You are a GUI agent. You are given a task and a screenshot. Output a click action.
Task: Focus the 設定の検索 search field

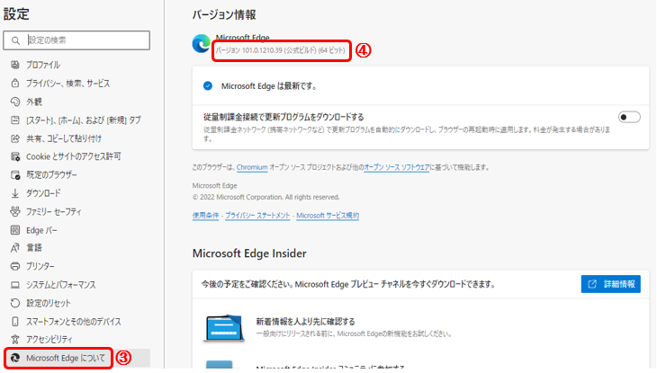click(76, 40)
